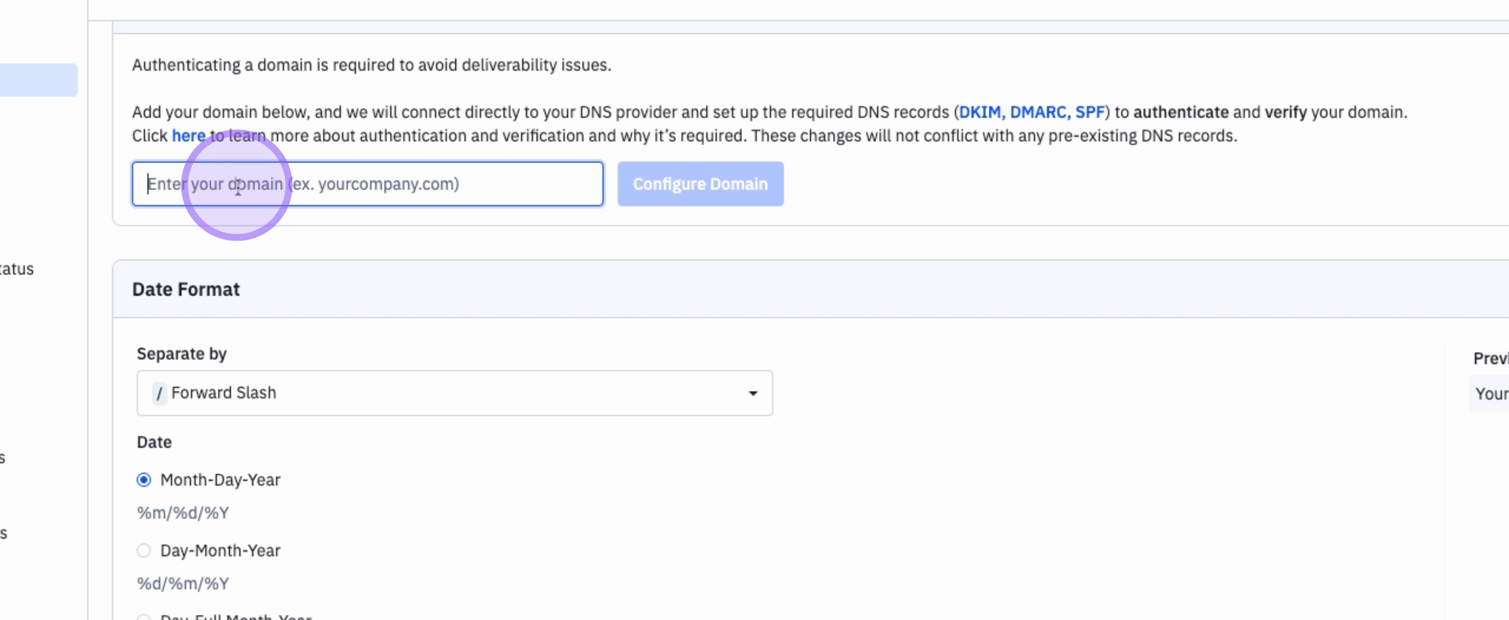Image resolution: width=1509 pixels, height=620 pixels.
Task: Click the %m/%d/%Y format text
Action: [x=183, y=513]
